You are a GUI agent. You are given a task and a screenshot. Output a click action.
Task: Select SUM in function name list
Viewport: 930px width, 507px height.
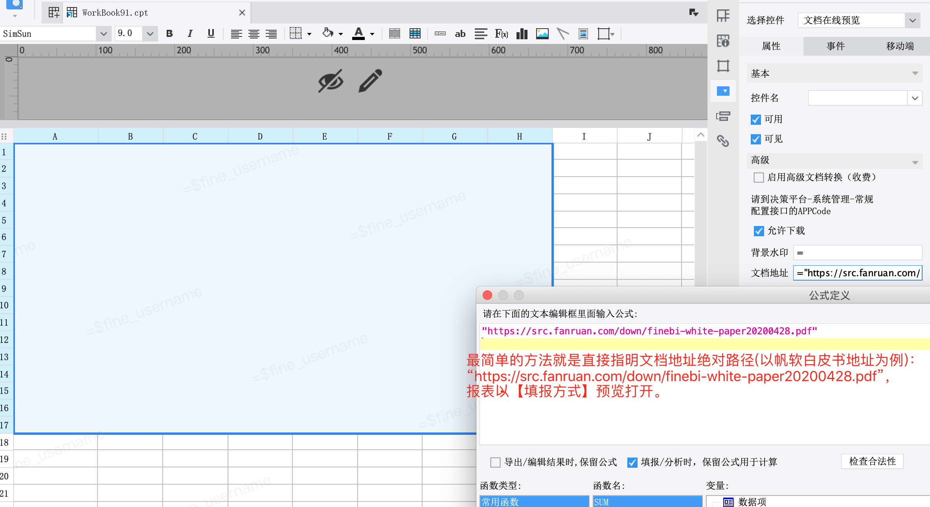coord(647,502)
